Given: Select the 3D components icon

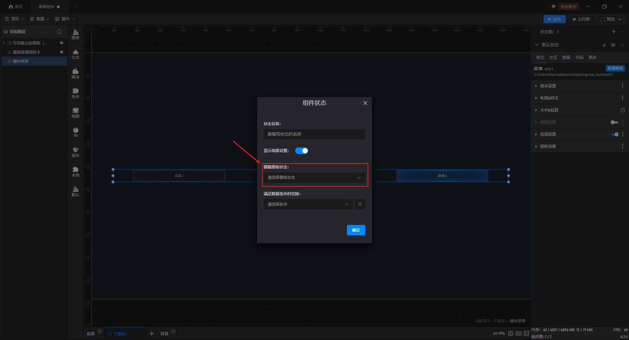Looking at the screenshot, I should click(75, 132).
